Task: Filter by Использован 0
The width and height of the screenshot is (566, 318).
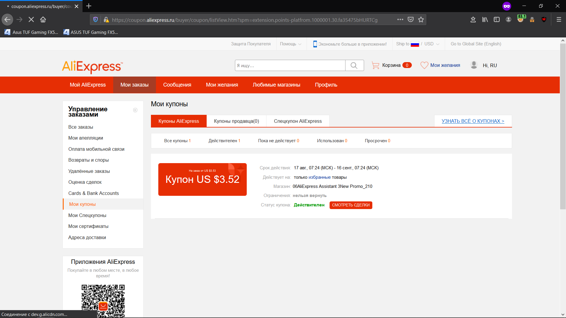Action: pyautogui.click(x=332, y=141)
